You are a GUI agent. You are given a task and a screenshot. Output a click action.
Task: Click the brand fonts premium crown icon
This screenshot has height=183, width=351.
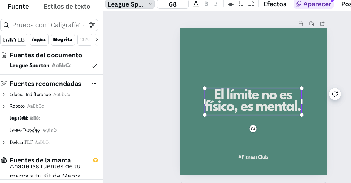[95, 160]
